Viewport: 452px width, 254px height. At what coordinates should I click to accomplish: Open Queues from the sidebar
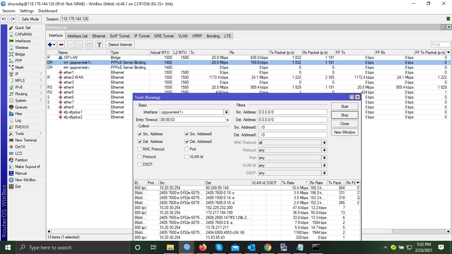click(21, 107)
